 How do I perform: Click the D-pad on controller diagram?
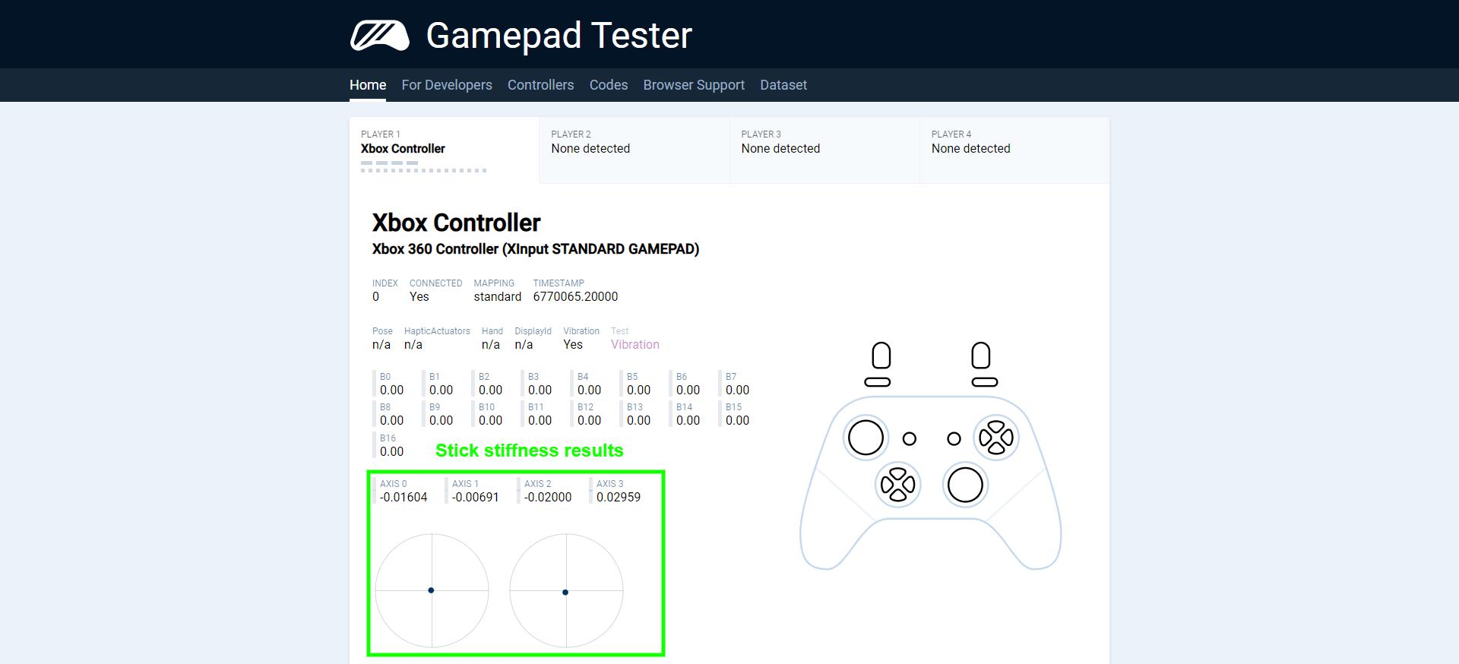point(897,485)
